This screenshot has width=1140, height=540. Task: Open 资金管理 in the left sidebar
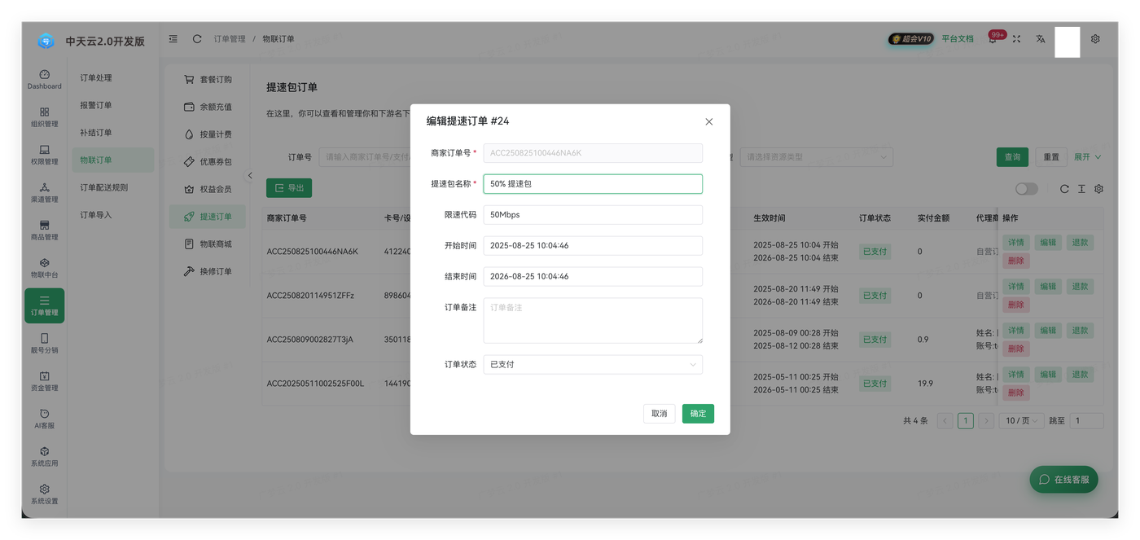pos(44,381)
